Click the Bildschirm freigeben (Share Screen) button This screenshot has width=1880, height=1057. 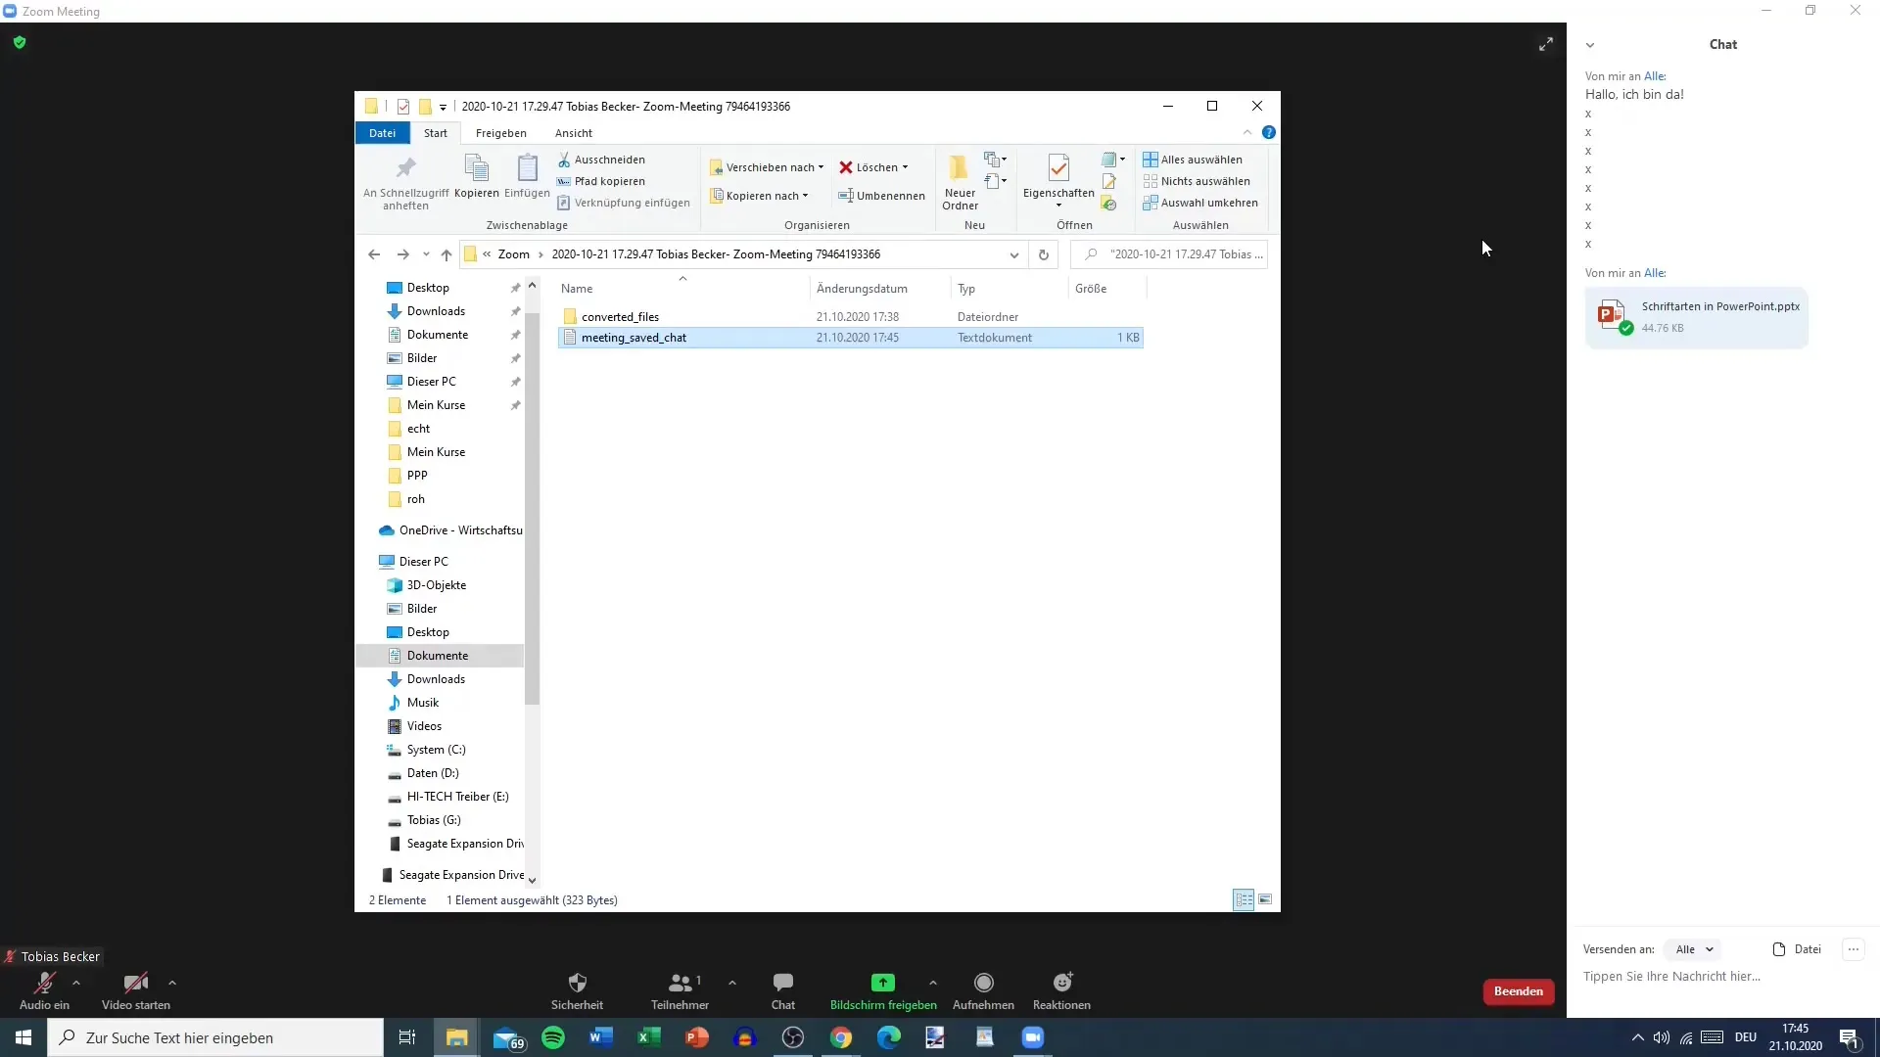[883, 988]
